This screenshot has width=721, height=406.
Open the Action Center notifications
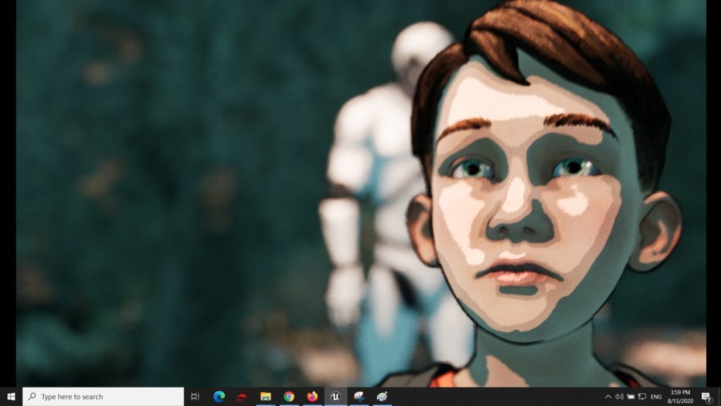pyautogui.click(x=706, y=397)
